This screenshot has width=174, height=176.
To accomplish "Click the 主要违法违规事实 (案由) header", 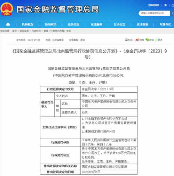I will pyautogui.click(x=60, y=127).
